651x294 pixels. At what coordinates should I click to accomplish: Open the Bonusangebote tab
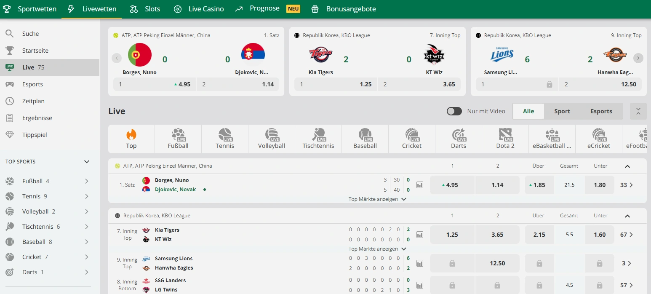click(344, 9)
